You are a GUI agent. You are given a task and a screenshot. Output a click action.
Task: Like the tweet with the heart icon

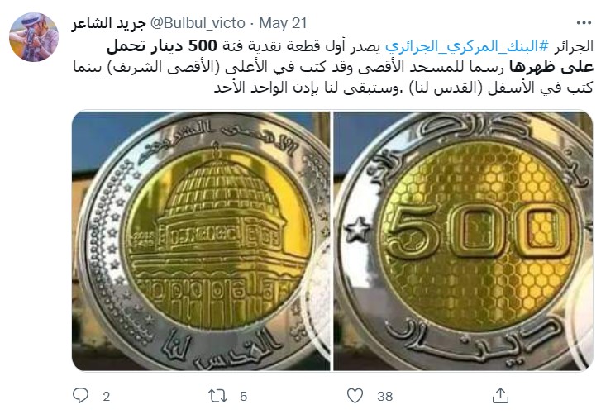tap(355, 396)
